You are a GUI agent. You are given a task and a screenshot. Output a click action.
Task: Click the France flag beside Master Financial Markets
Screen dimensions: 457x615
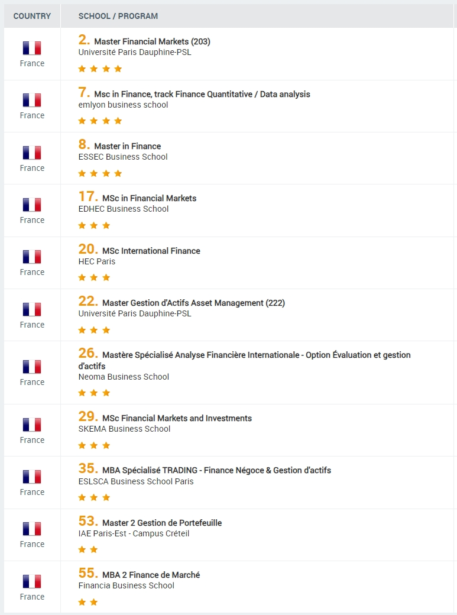coord(32,48)
